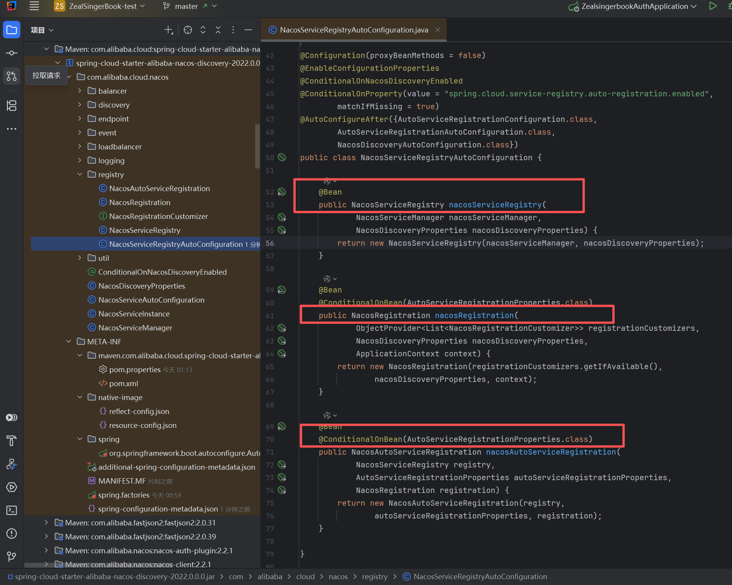
Task: Expand the util package folder
Action: 80,258
